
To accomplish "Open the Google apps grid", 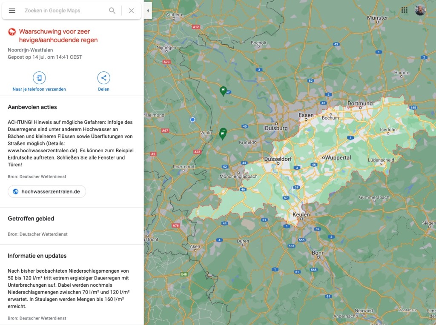I will click(404, 10).
